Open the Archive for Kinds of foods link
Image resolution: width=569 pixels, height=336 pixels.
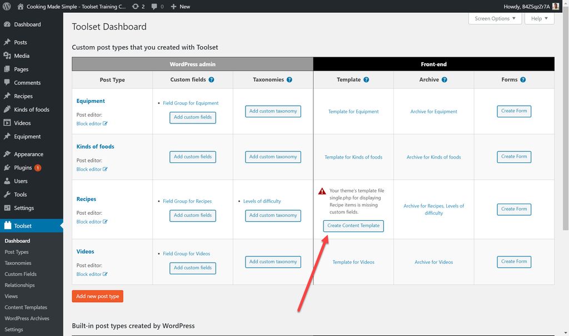[x=433, y=157]
